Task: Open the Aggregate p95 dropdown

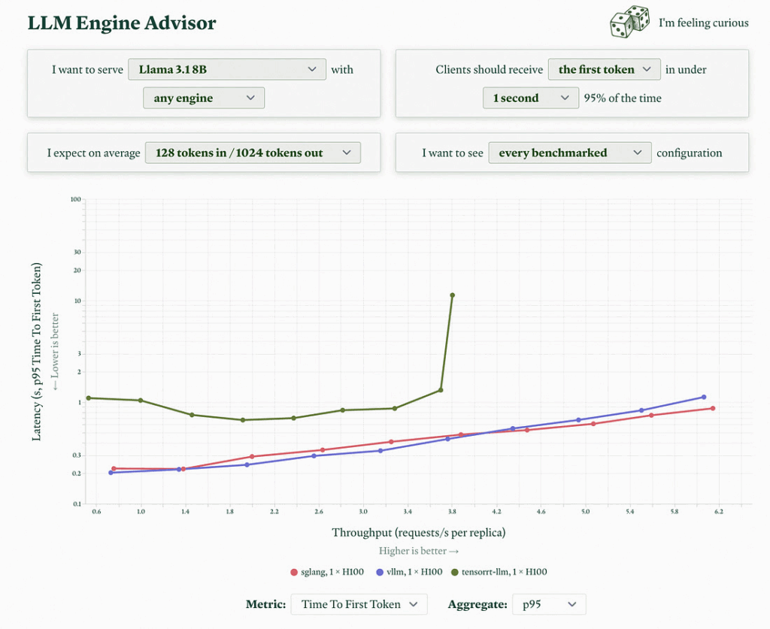Action: pyautogui.click(x=549, y=604)
